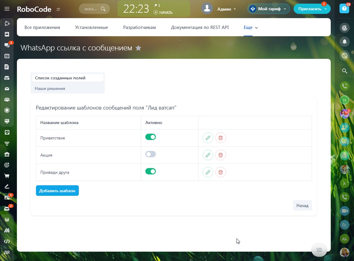This screenshot has width=354, height=261.
Task: Enable the Акция active toggle
Action: pos(151,154)
